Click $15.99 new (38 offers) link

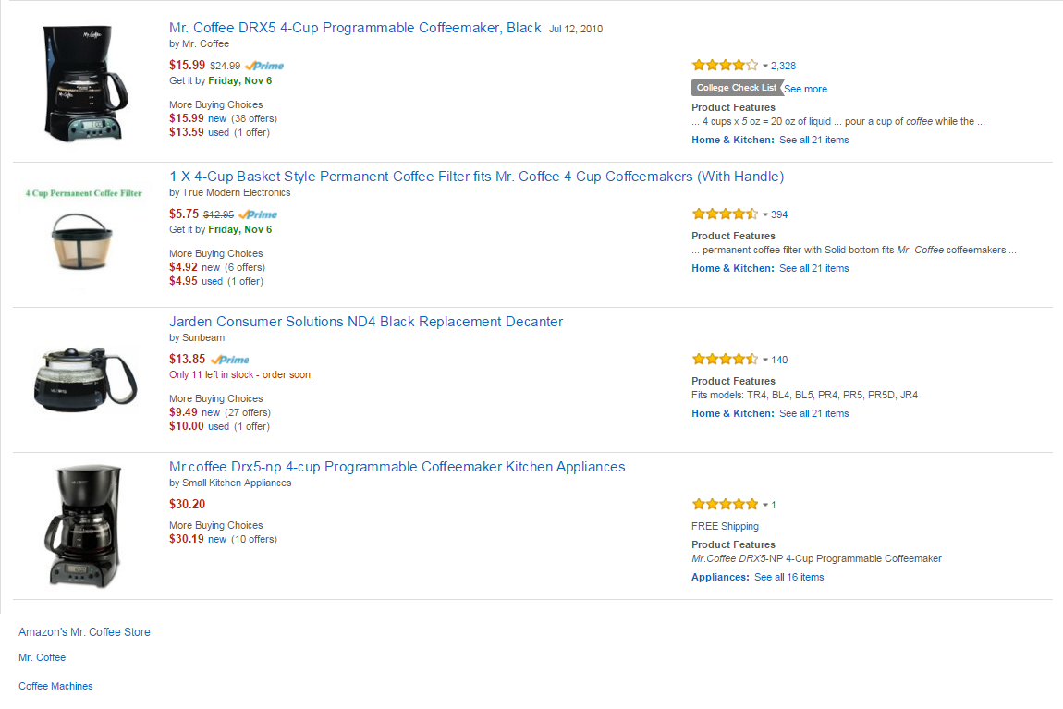223,118
